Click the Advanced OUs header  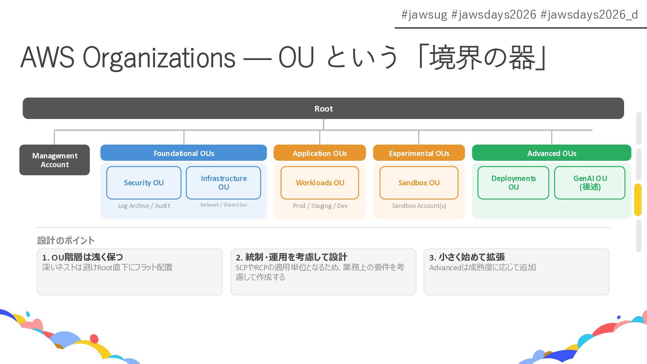552,153
